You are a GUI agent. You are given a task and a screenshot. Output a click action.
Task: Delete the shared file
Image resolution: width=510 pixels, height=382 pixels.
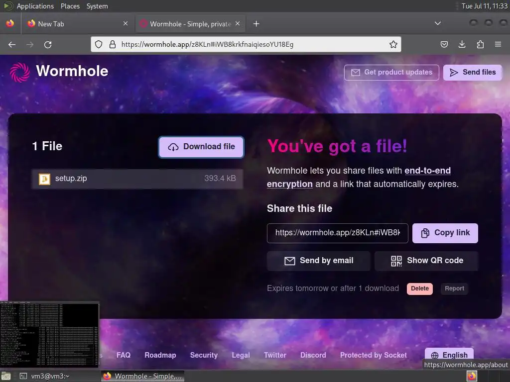419,288
